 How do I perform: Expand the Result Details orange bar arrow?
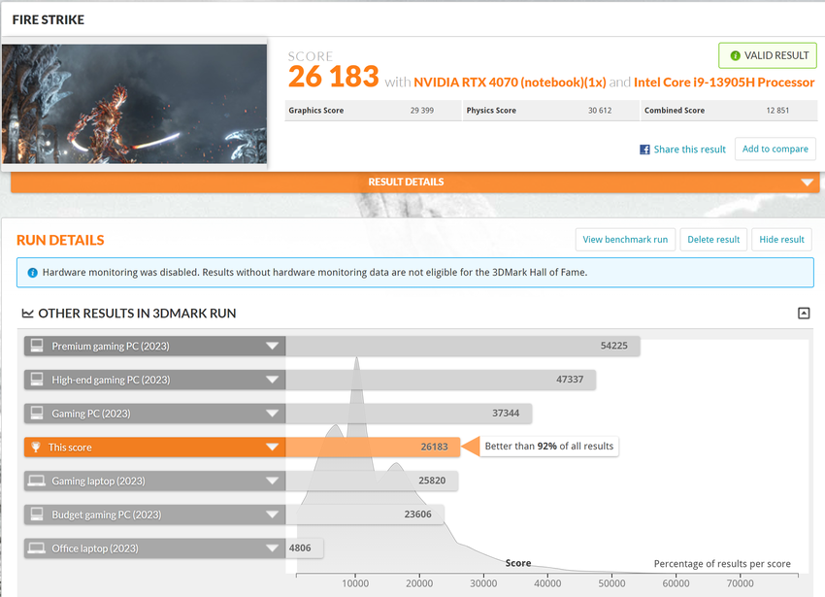pos(807,182)
